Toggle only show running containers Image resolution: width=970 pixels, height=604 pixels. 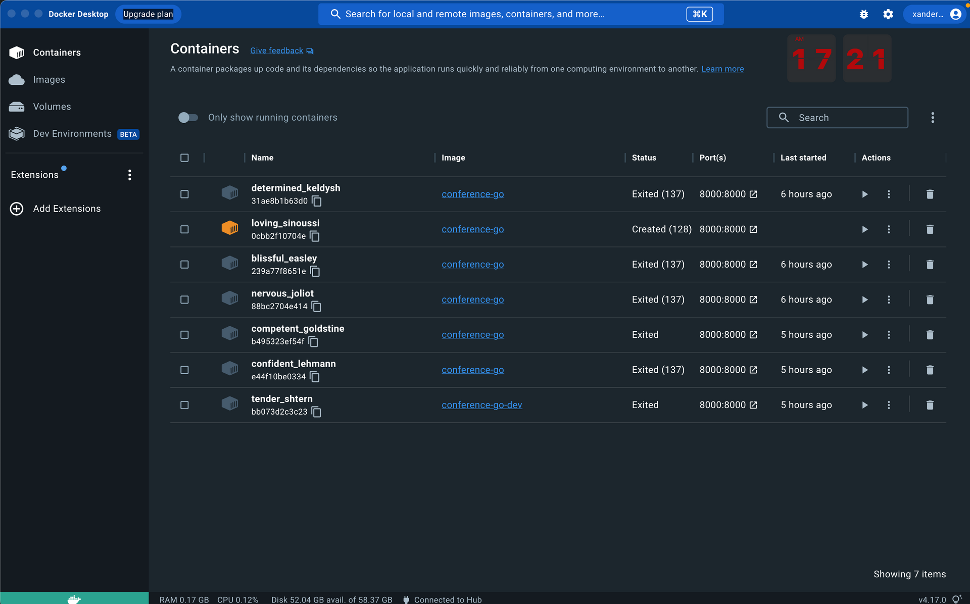point(188,118)
